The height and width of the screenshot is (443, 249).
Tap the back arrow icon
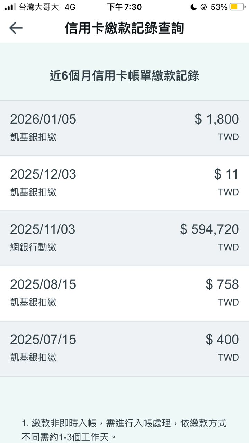pyautogui.click(x=16, y=28)
